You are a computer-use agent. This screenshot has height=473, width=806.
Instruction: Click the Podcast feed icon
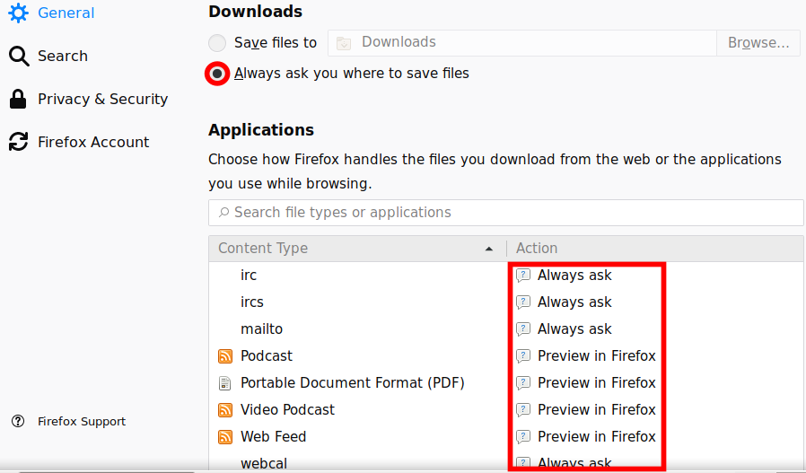point(225,356)
